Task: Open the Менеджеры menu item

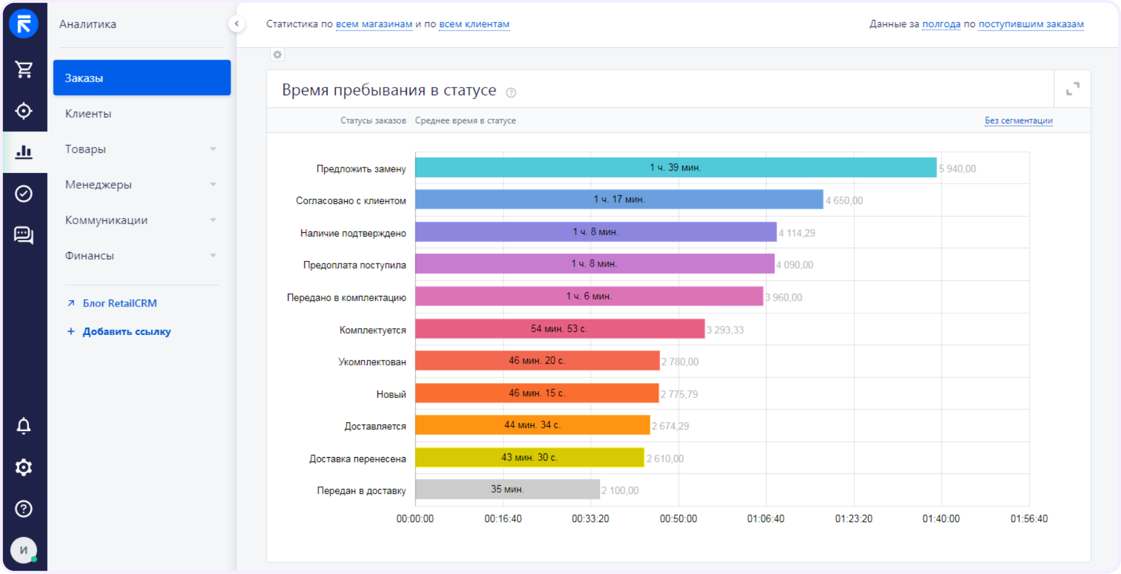Action: (99, 184)
